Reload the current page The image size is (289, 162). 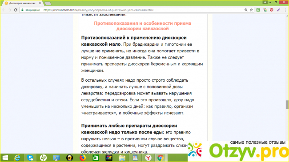click(16, 10)
